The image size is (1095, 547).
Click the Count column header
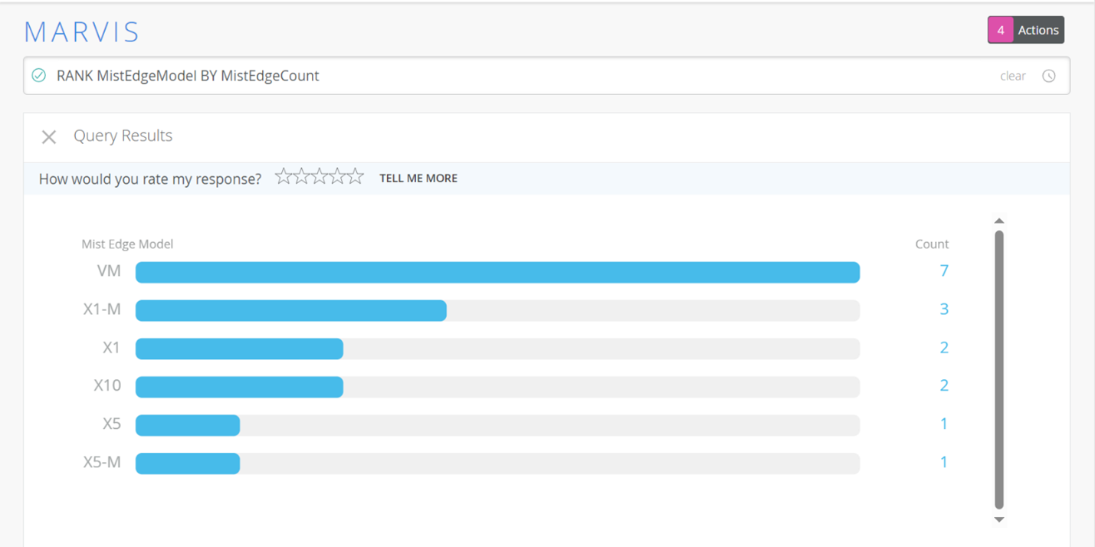click(x=932, y=244)
